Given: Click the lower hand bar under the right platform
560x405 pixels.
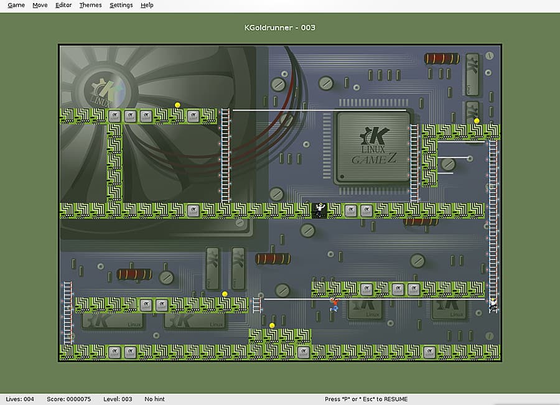Looking at the screenshot, I should [375, 299].
